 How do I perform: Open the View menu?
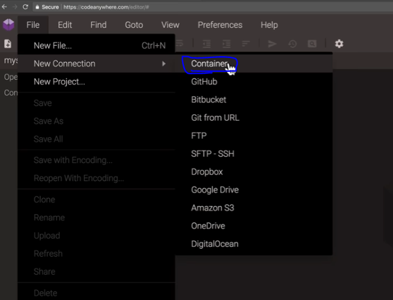coord(170,25)
